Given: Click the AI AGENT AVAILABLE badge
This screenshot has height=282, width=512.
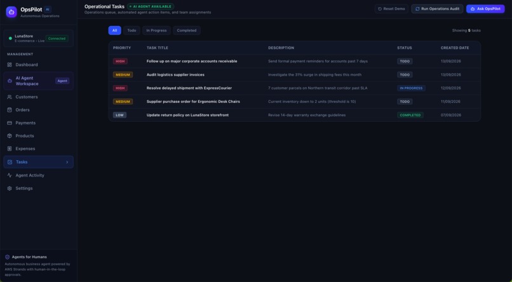Looking at the screenshot, I should (x=151, y=6).
